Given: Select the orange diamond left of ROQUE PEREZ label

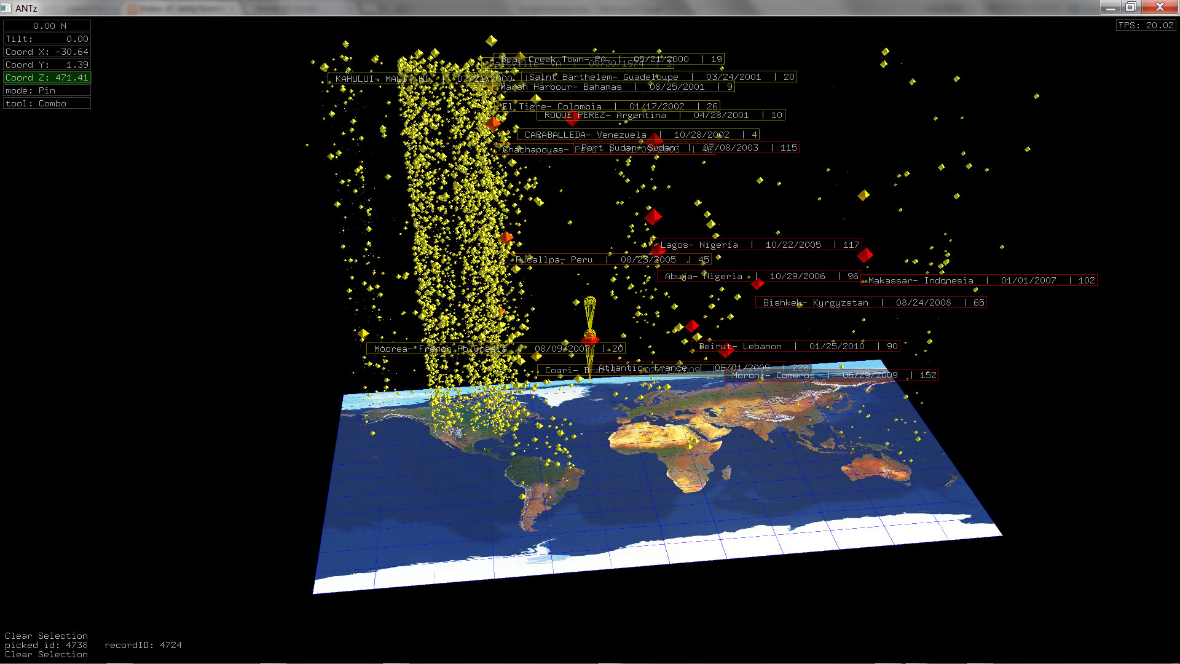Looking at the screenshot, I should (493, 124).
